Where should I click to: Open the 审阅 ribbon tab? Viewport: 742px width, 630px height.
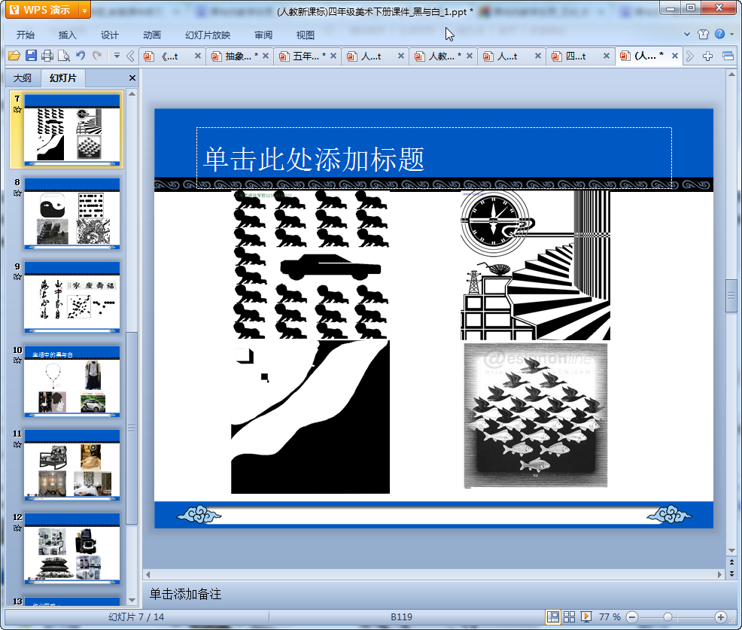263,35
